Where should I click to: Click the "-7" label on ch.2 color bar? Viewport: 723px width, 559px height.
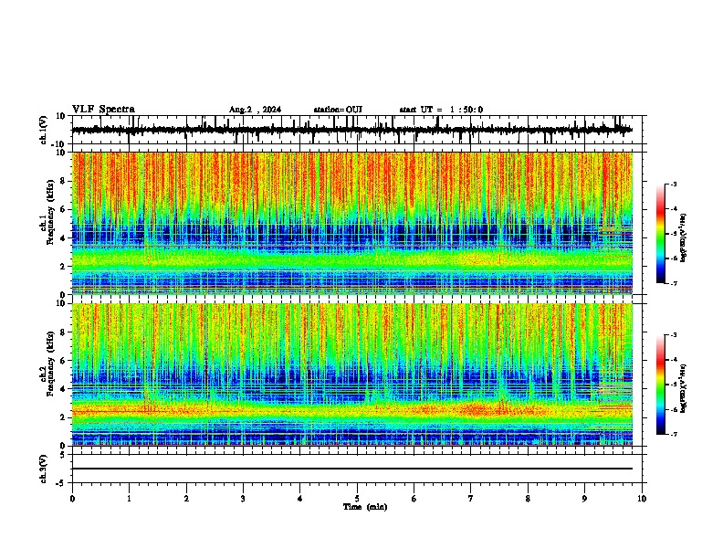point(673,434)
